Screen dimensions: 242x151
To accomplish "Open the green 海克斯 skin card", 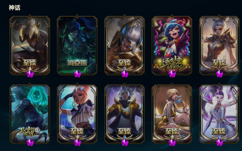I will click(x=77, y=45).
